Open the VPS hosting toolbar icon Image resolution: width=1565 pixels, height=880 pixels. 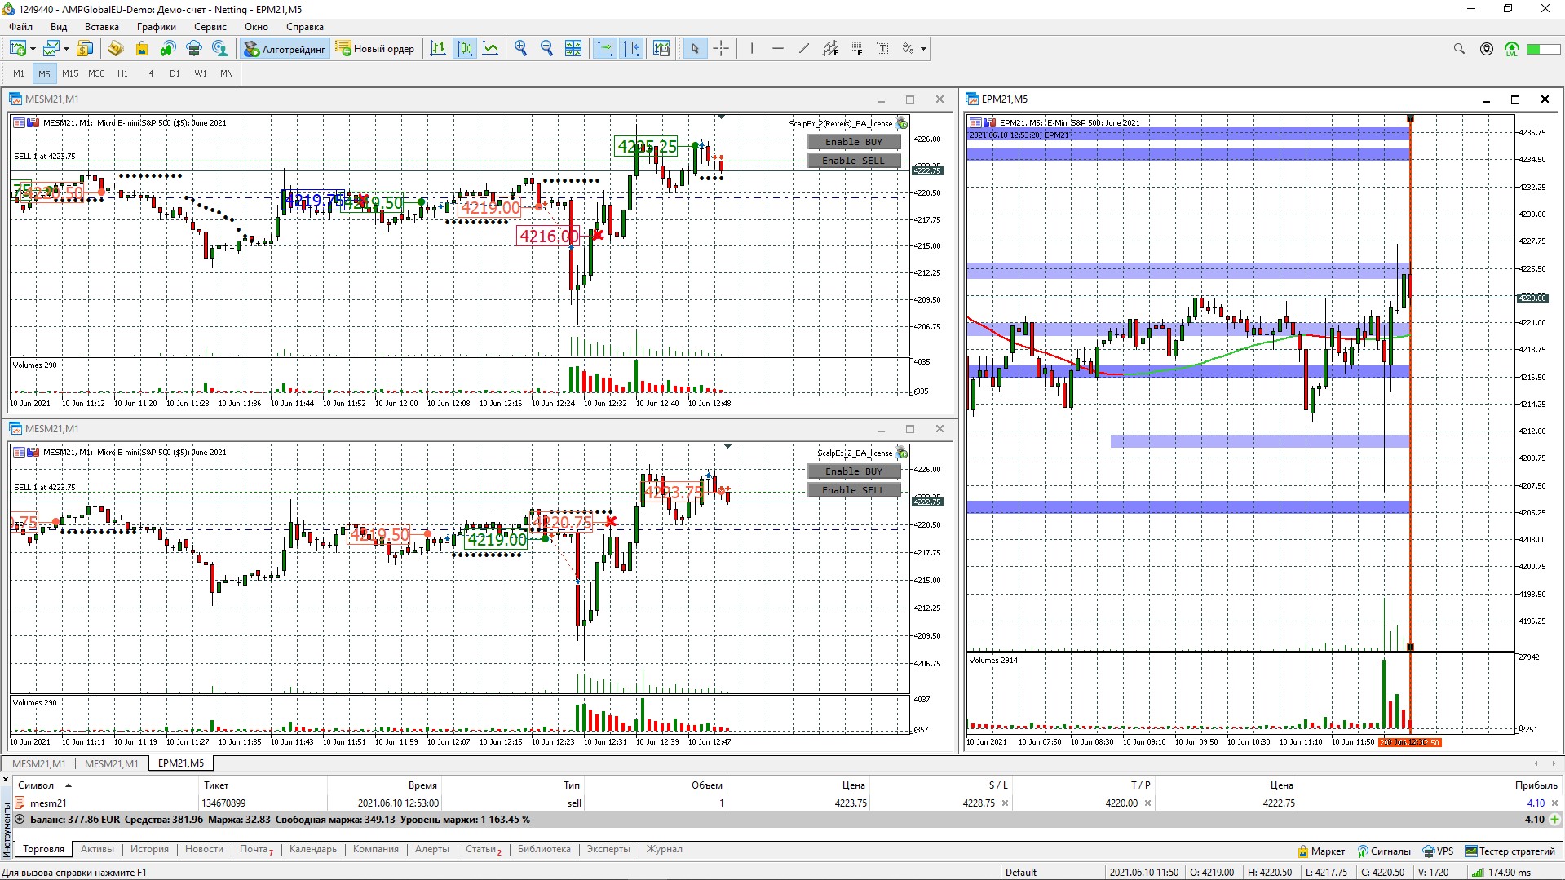click(x=194, y=49)
